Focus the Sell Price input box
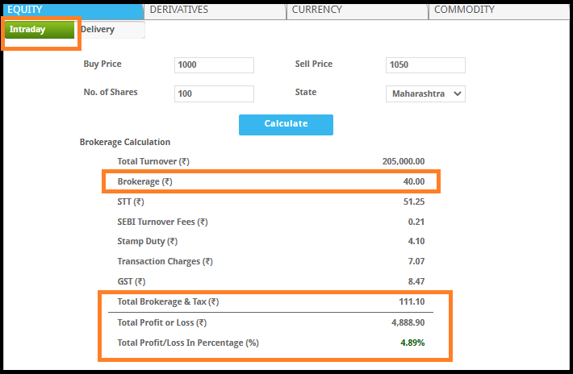Viewport: 573px width, 374px height. coord(425,65)
